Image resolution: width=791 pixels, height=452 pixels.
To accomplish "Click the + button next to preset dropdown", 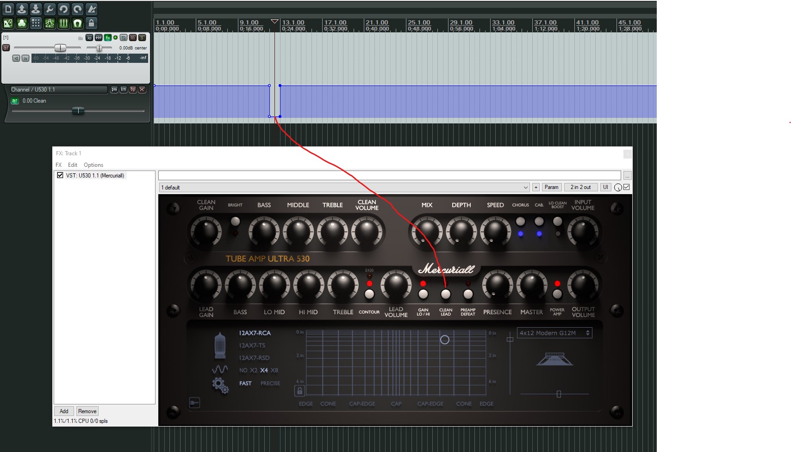I will [536, 187].
